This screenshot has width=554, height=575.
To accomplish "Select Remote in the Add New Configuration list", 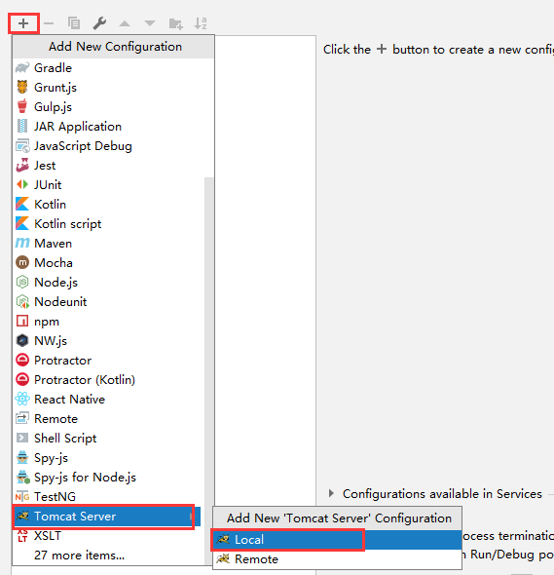I will point(109,418).
